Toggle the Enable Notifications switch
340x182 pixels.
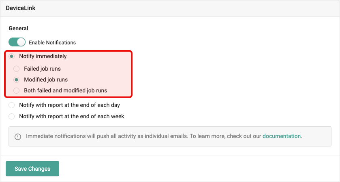[x=17, y=42]
